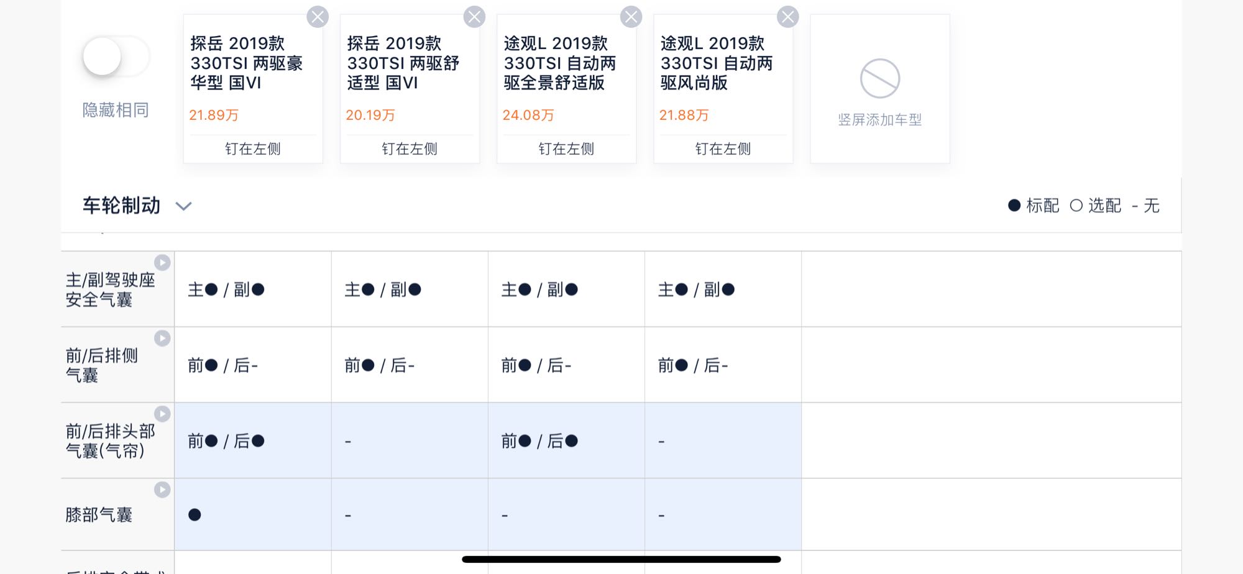1243x574 pixels.
Task: Tap the 车轮制动 section title
Action: pos(122,206)
